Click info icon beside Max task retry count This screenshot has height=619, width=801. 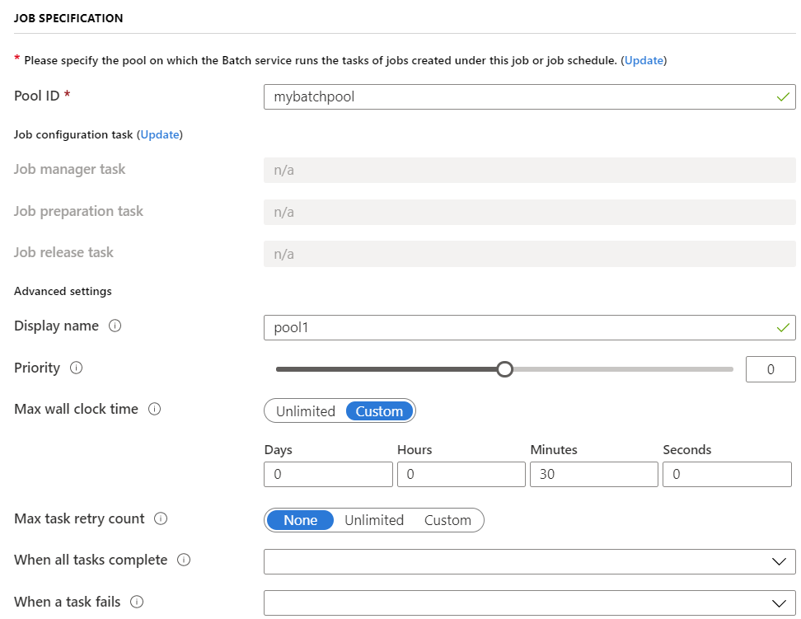pyautogui.click(x=161, y=519)
